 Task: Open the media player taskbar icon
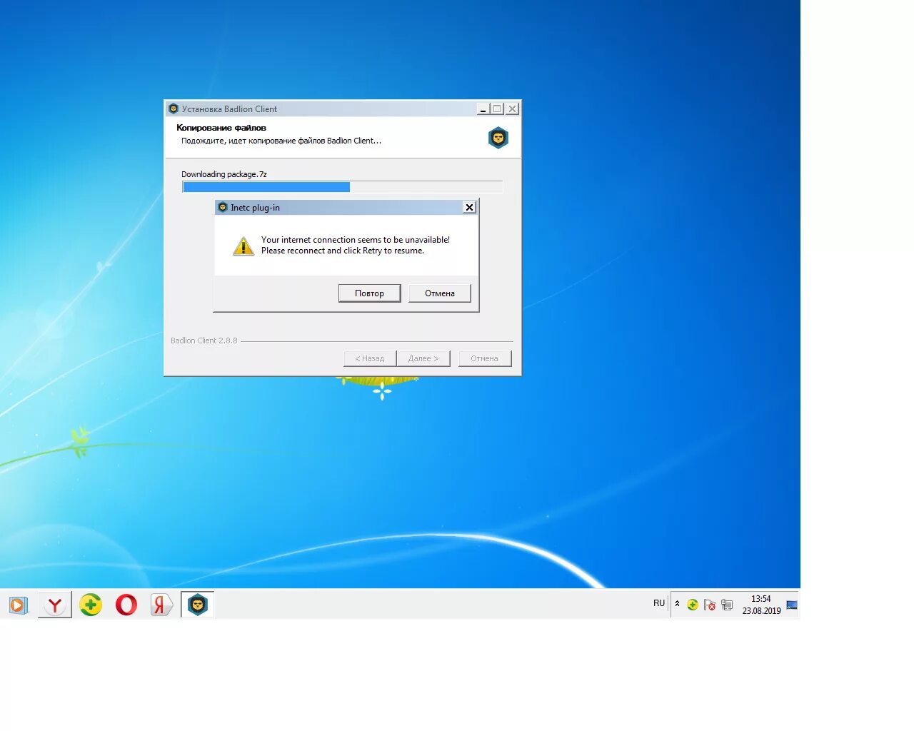(x=18, y=605)
